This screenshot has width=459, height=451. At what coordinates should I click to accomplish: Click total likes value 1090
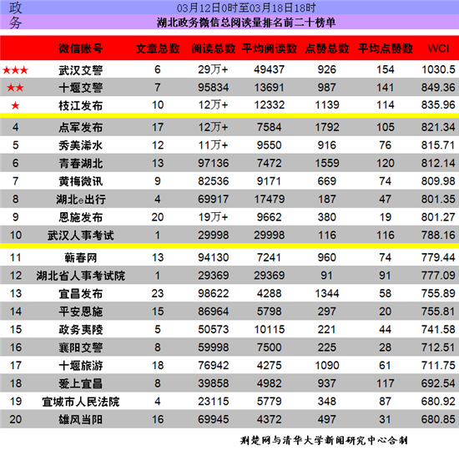point(327,365)
